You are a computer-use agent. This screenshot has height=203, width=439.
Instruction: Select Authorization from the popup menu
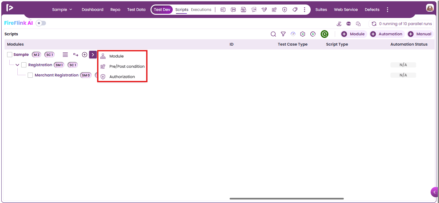122,77
